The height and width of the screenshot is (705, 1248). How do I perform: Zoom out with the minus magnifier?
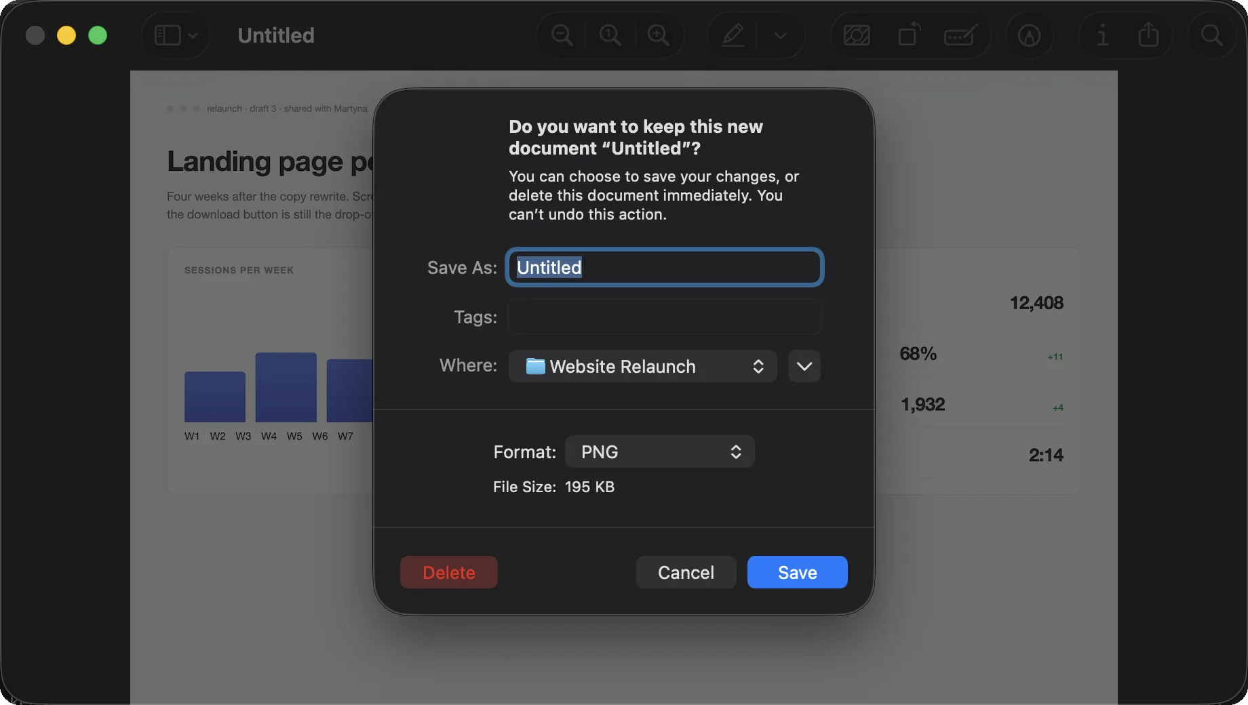pyautogui.click(x=562, y=35)
